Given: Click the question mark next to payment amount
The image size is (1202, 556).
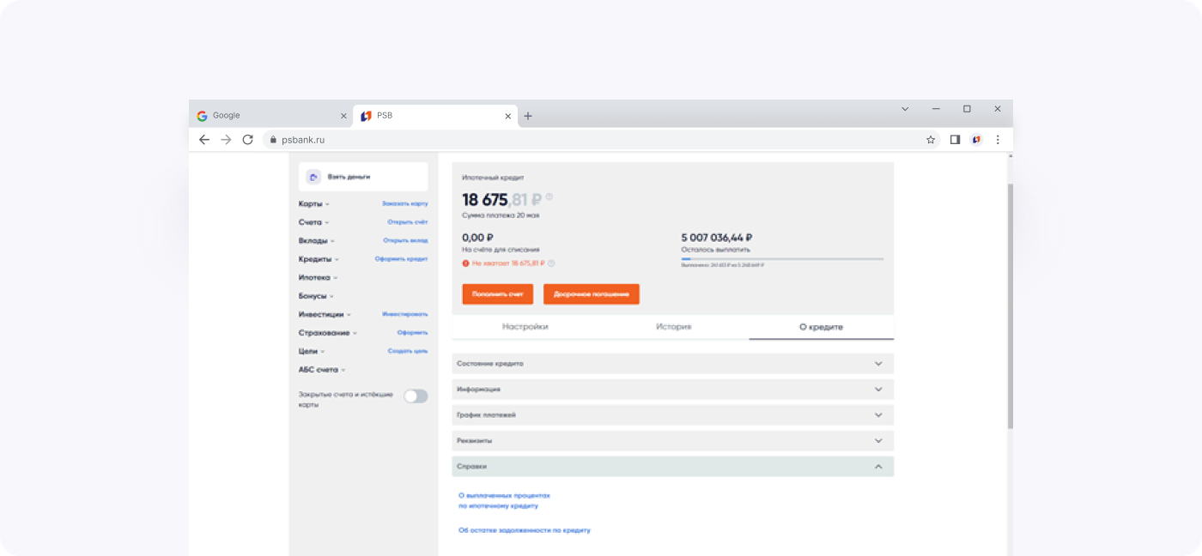Looking at the screenshot, I should pyautogui.click(x=549, y=198).
